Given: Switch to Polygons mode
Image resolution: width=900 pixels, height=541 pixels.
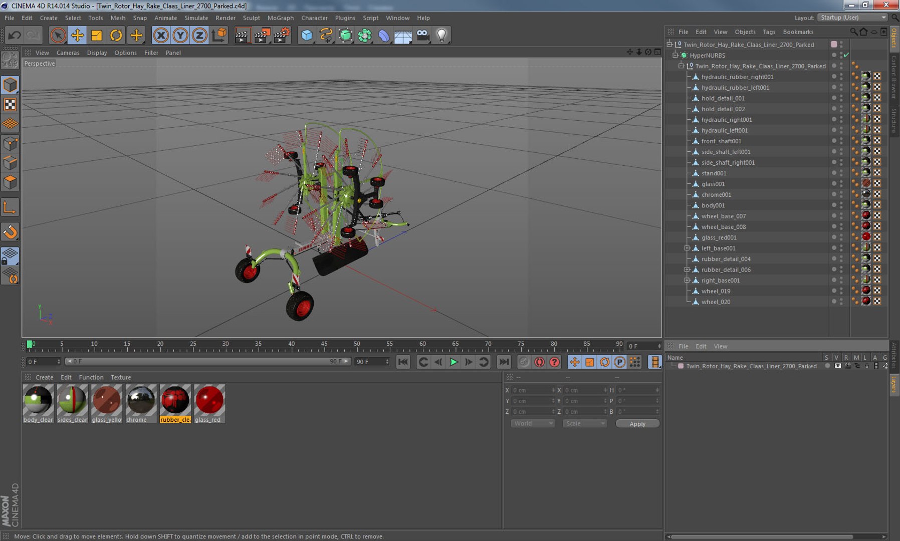Looking at the screenshot, I should (10, 182).
